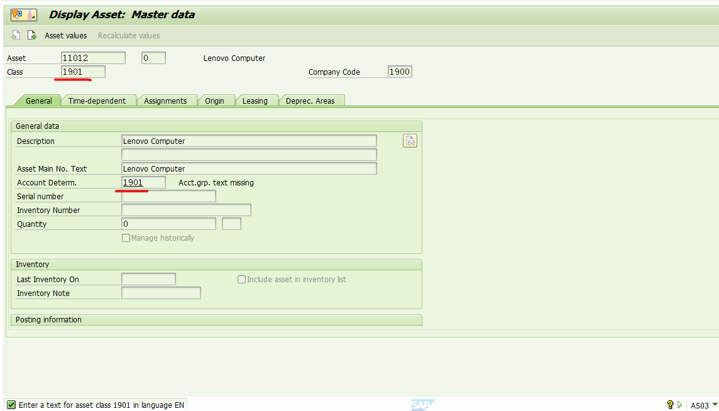Click the Asset values button
Screen dimensions: 719x411
tap(65, 35)
